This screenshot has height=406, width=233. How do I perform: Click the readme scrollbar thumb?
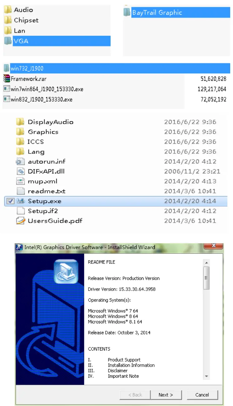pos(206,278)
